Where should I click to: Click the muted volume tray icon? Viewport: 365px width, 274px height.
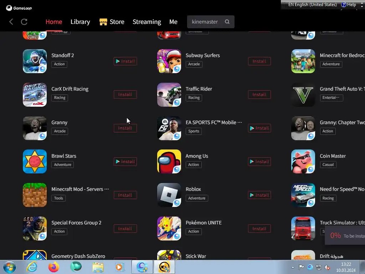tap(327, 267)
